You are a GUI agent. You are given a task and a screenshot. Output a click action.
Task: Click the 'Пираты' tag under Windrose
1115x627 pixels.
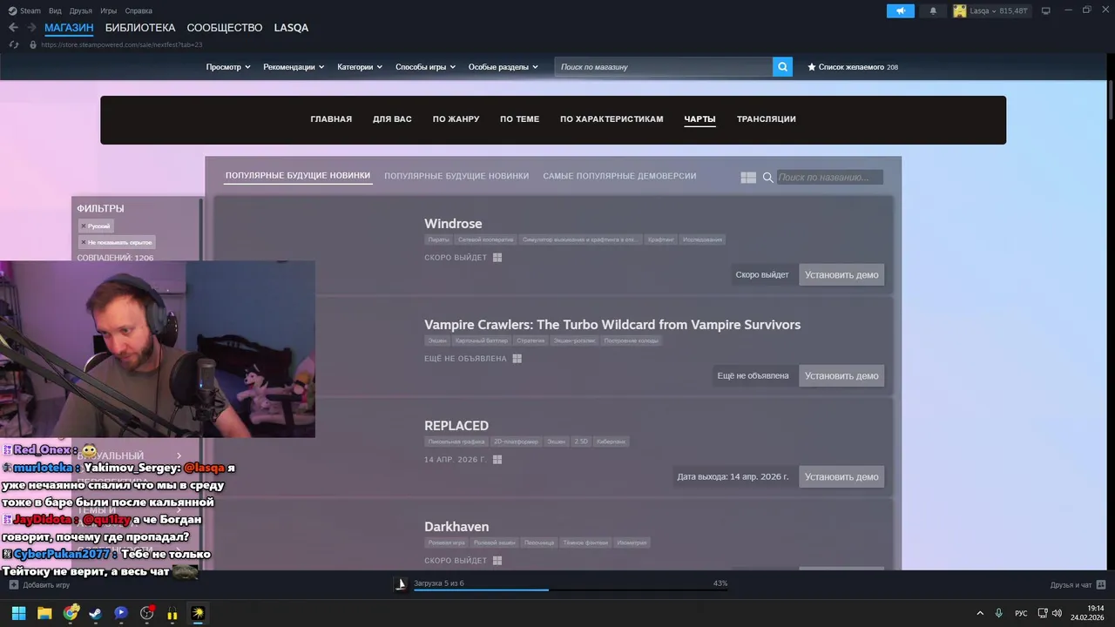tap(439, 239)
